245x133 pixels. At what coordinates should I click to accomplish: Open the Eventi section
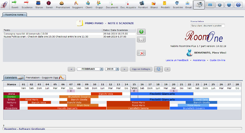click(15, 5)
